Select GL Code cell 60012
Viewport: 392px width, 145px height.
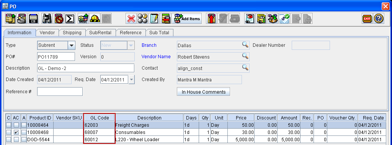[x=100, y=140]
